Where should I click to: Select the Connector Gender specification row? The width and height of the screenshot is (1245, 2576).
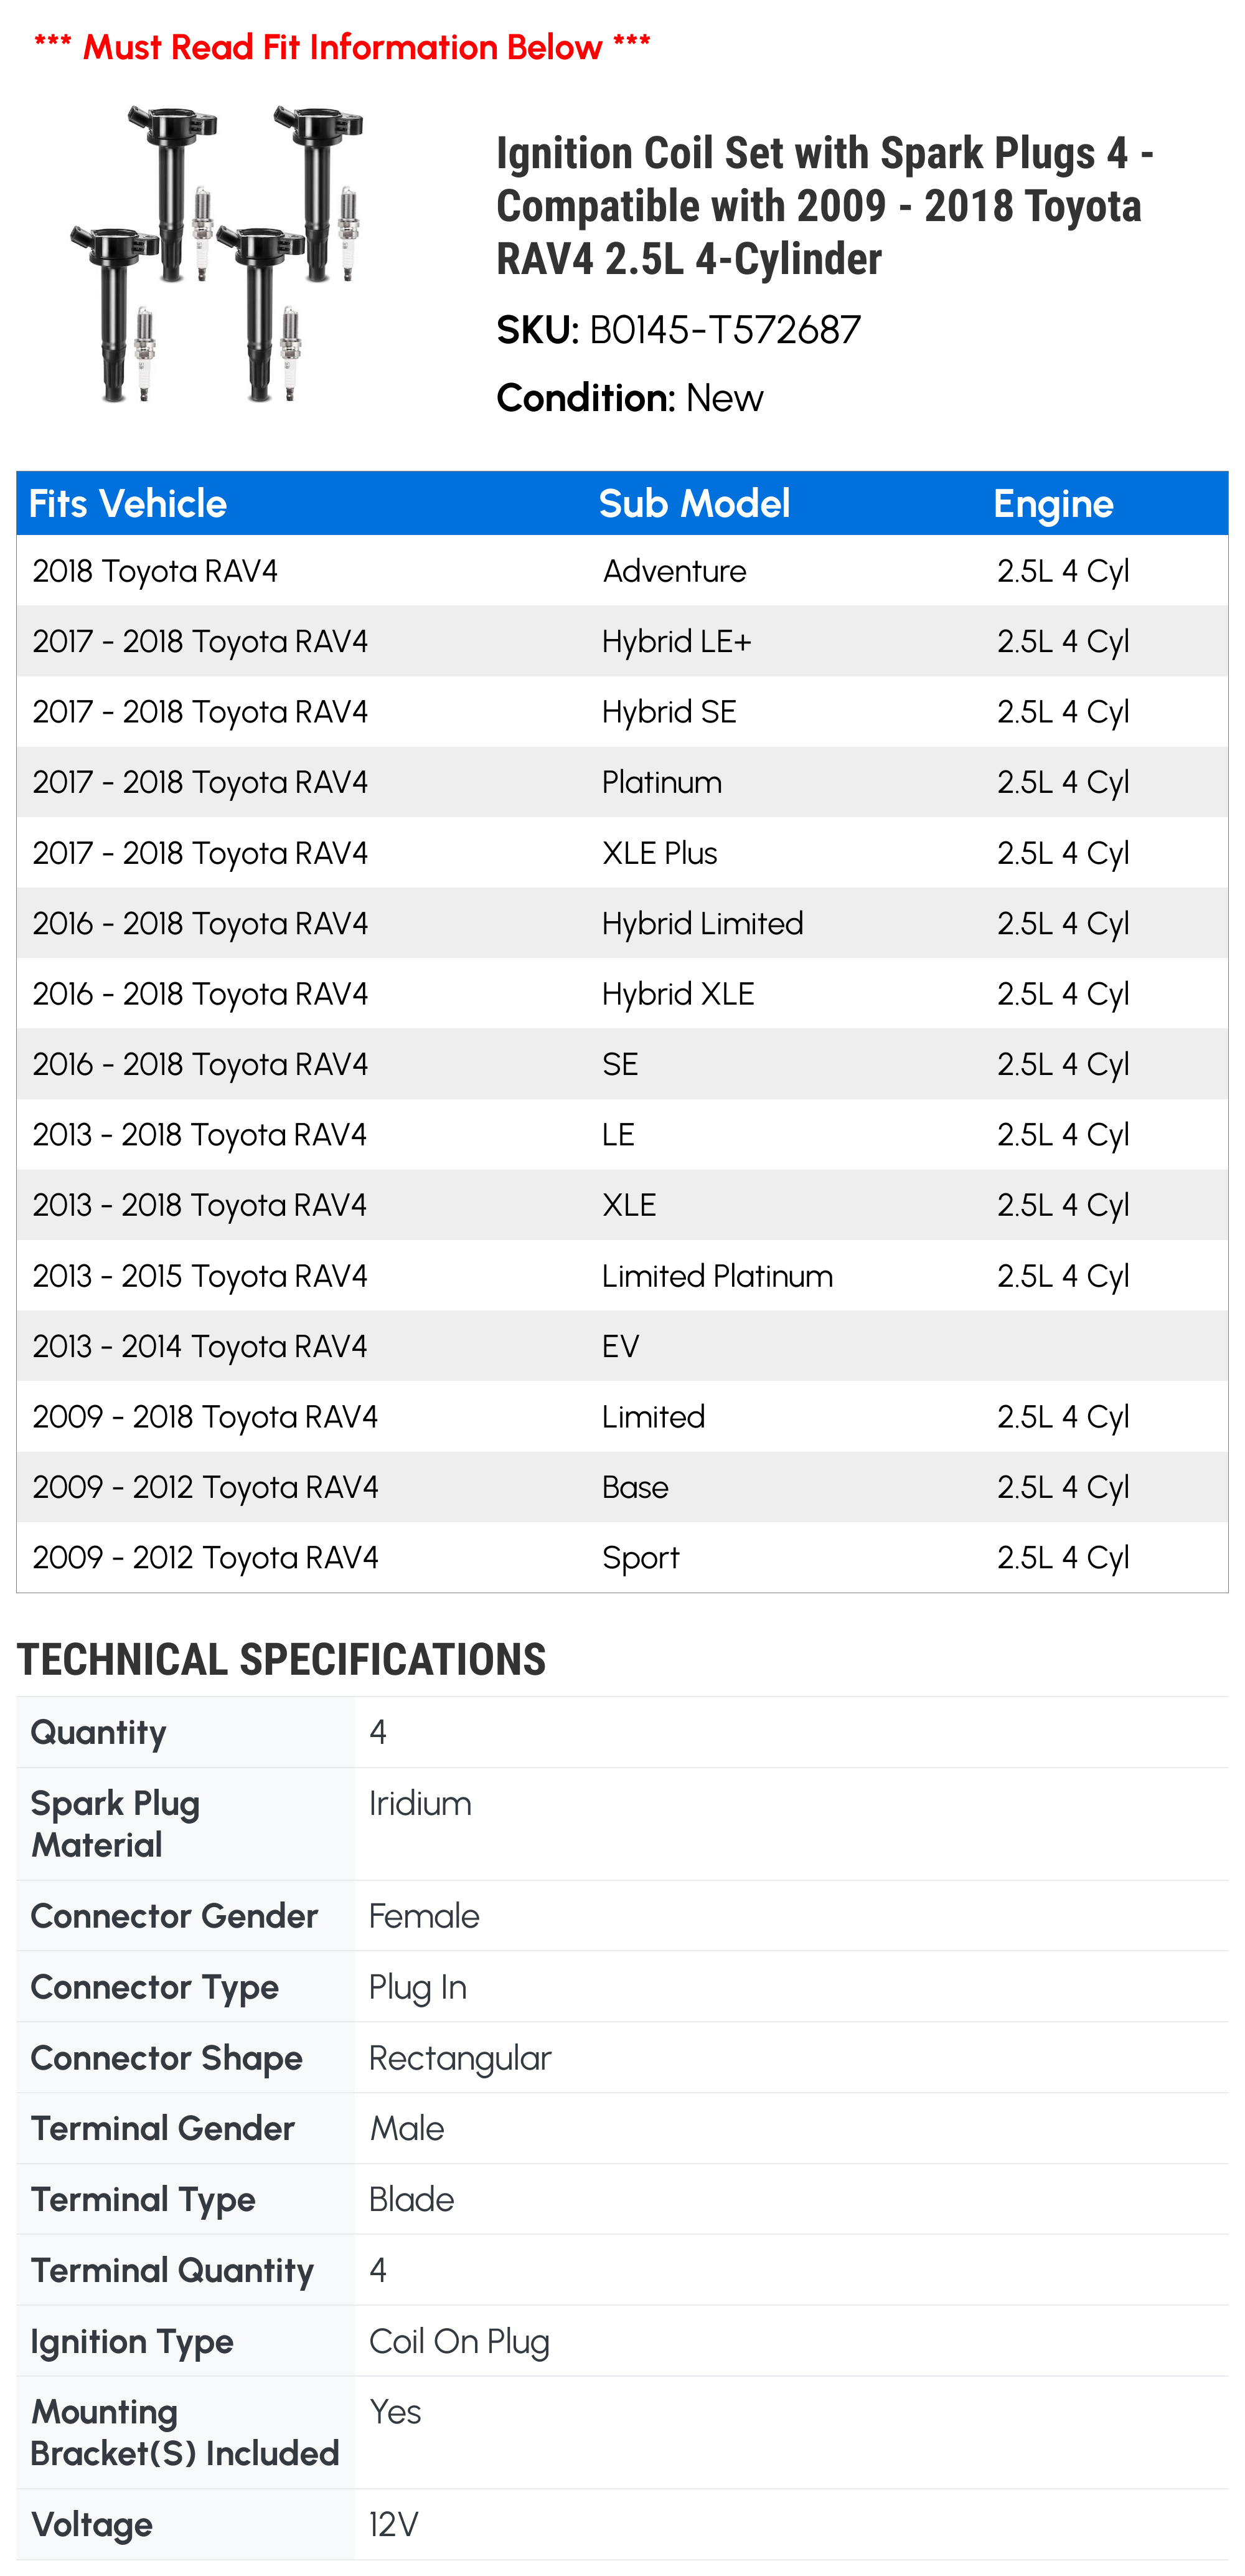pos(621,1915)
